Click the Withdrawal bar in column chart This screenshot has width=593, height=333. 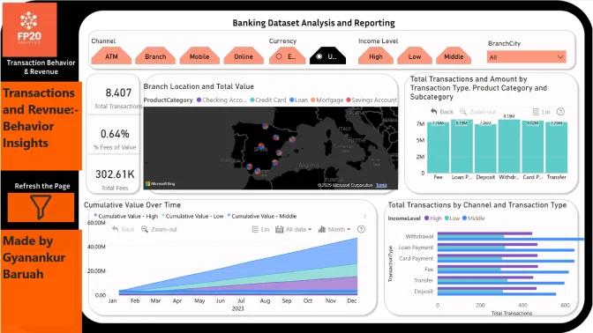point(509,146)
